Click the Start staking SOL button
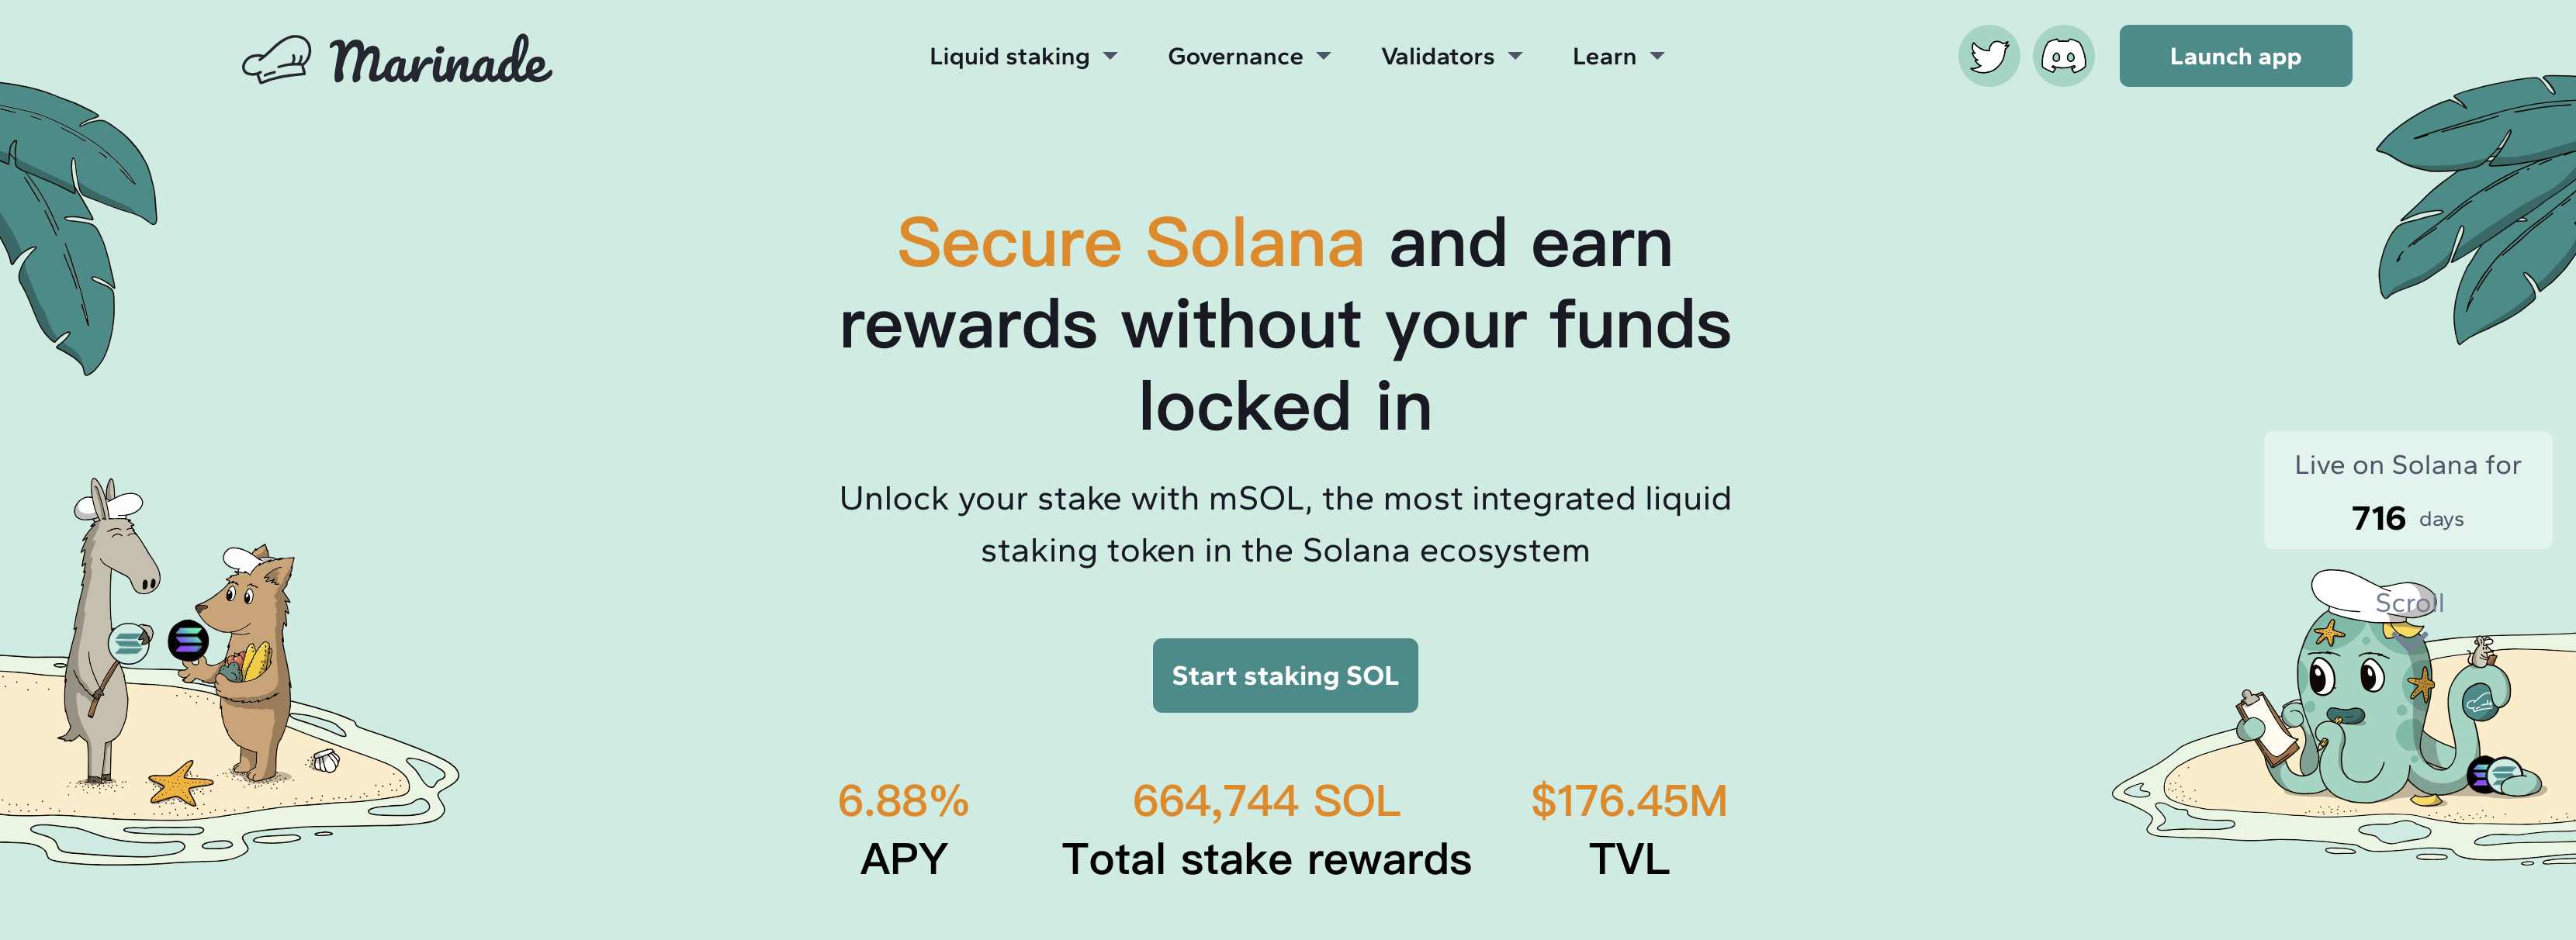Viewport: 2576px width, 940px height. pyautogui.click(x=1285, y=676)
